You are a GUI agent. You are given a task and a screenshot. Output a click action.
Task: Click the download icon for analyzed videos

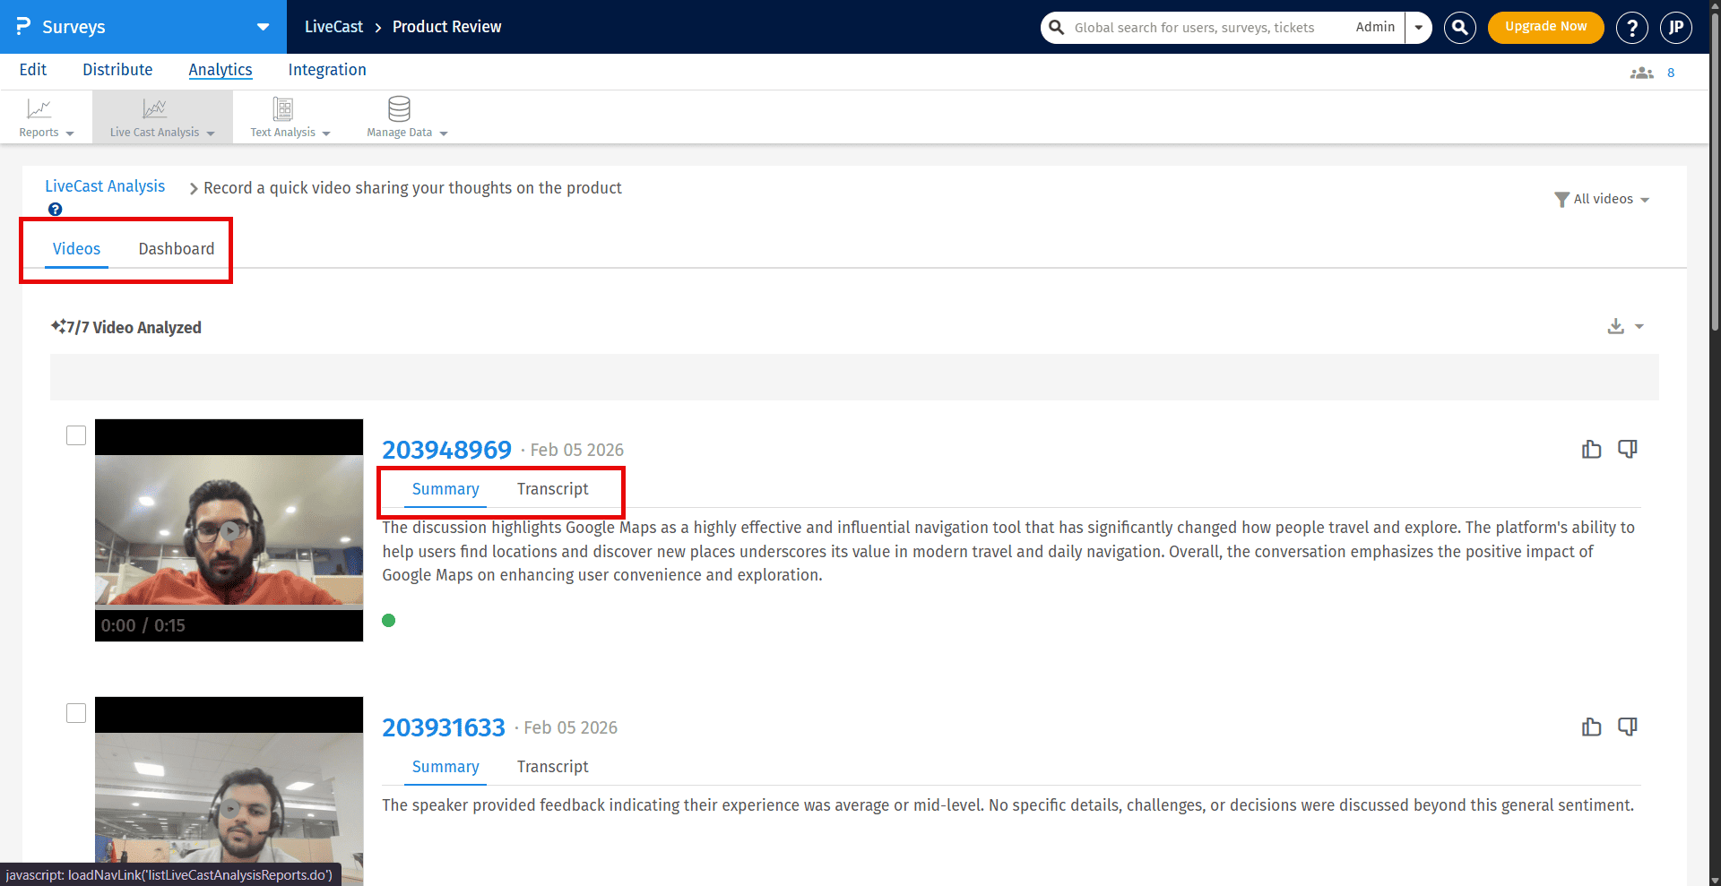(1615, 326)
